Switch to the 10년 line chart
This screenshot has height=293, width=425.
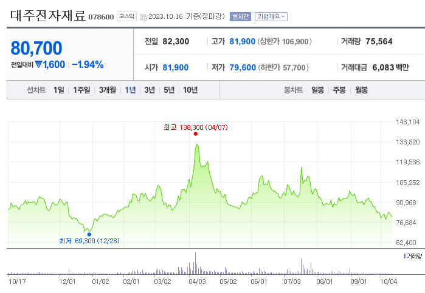pos(190,90)
